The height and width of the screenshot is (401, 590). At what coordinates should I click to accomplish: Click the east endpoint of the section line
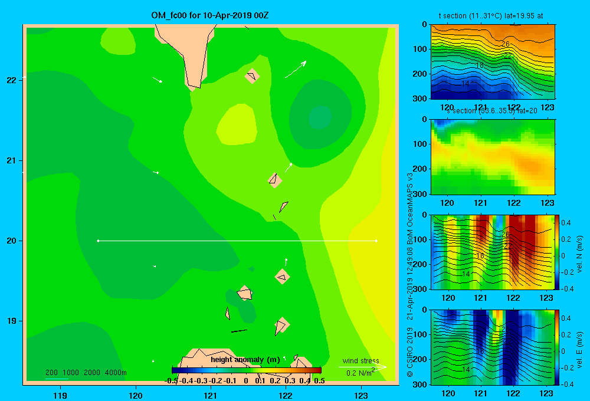coord(376,241)
